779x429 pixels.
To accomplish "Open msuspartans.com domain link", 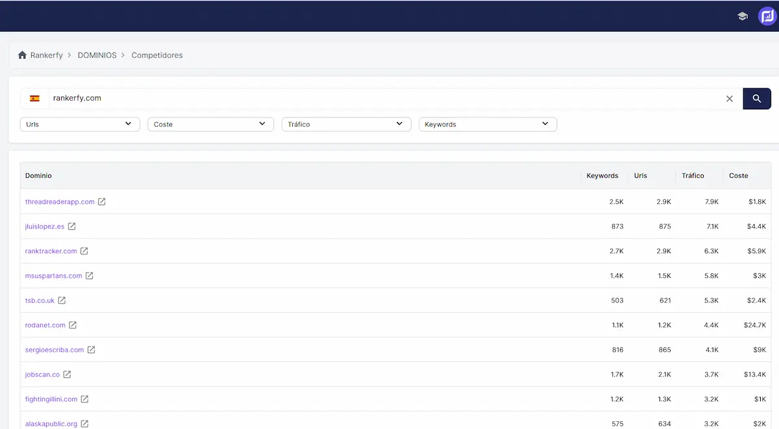I will [x=54, y=276].
